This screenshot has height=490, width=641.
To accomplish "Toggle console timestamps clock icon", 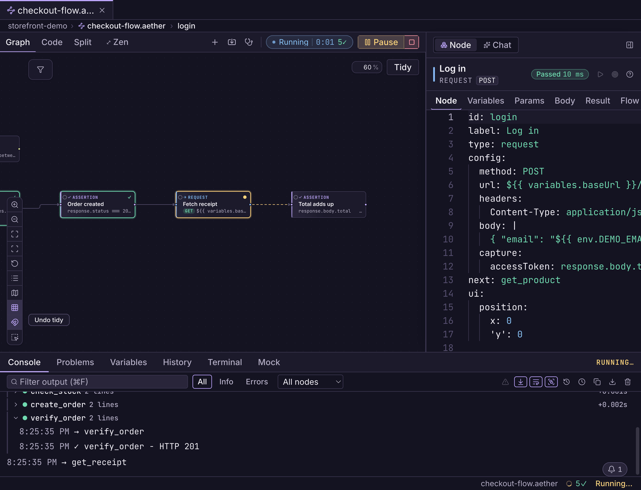I will (582, 382).
